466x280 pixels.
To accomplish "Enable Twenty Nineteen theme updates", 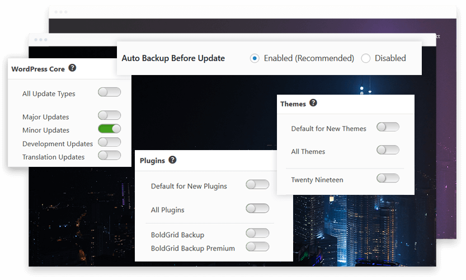I will click(388, 179).
